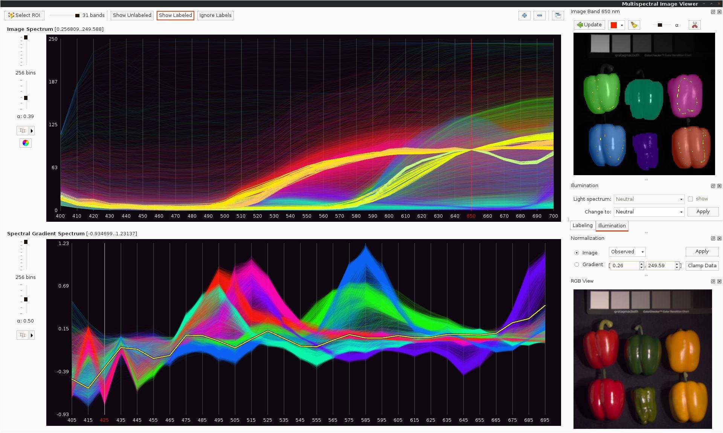Switch to the Illumination tab

tap(612, 226)
